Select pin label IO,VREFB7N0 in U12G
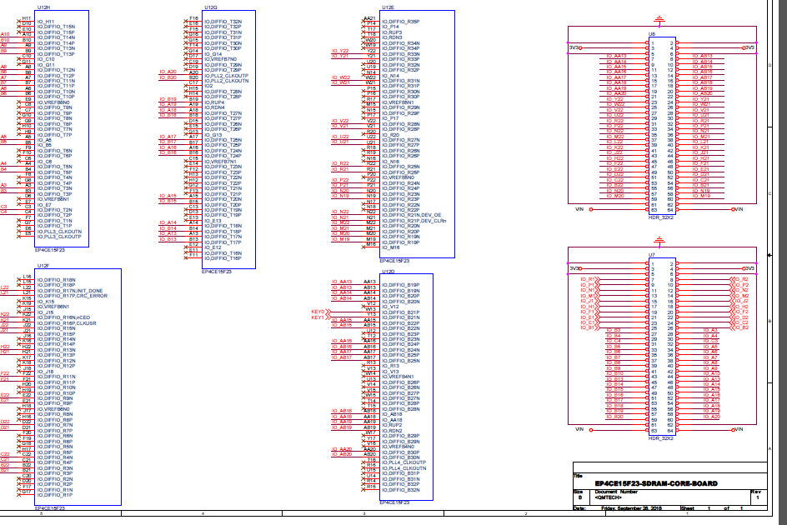The width and height of the screenshot is (787, 525). 220,59
